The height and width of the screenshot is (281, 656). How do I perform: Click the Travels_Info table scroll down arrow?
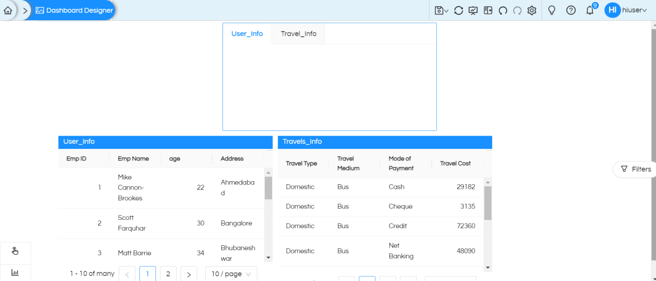(488, 268)
